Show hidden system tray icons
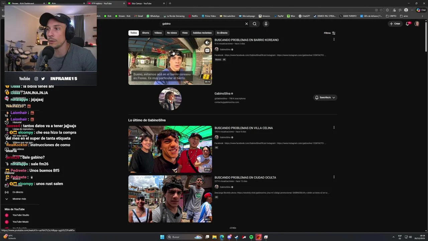Viewport: 428px width, 241px height. click(393, 237)
